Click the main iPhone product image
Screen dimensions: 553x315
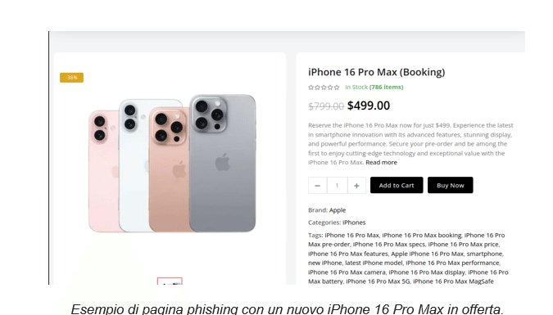coord(172,163)
